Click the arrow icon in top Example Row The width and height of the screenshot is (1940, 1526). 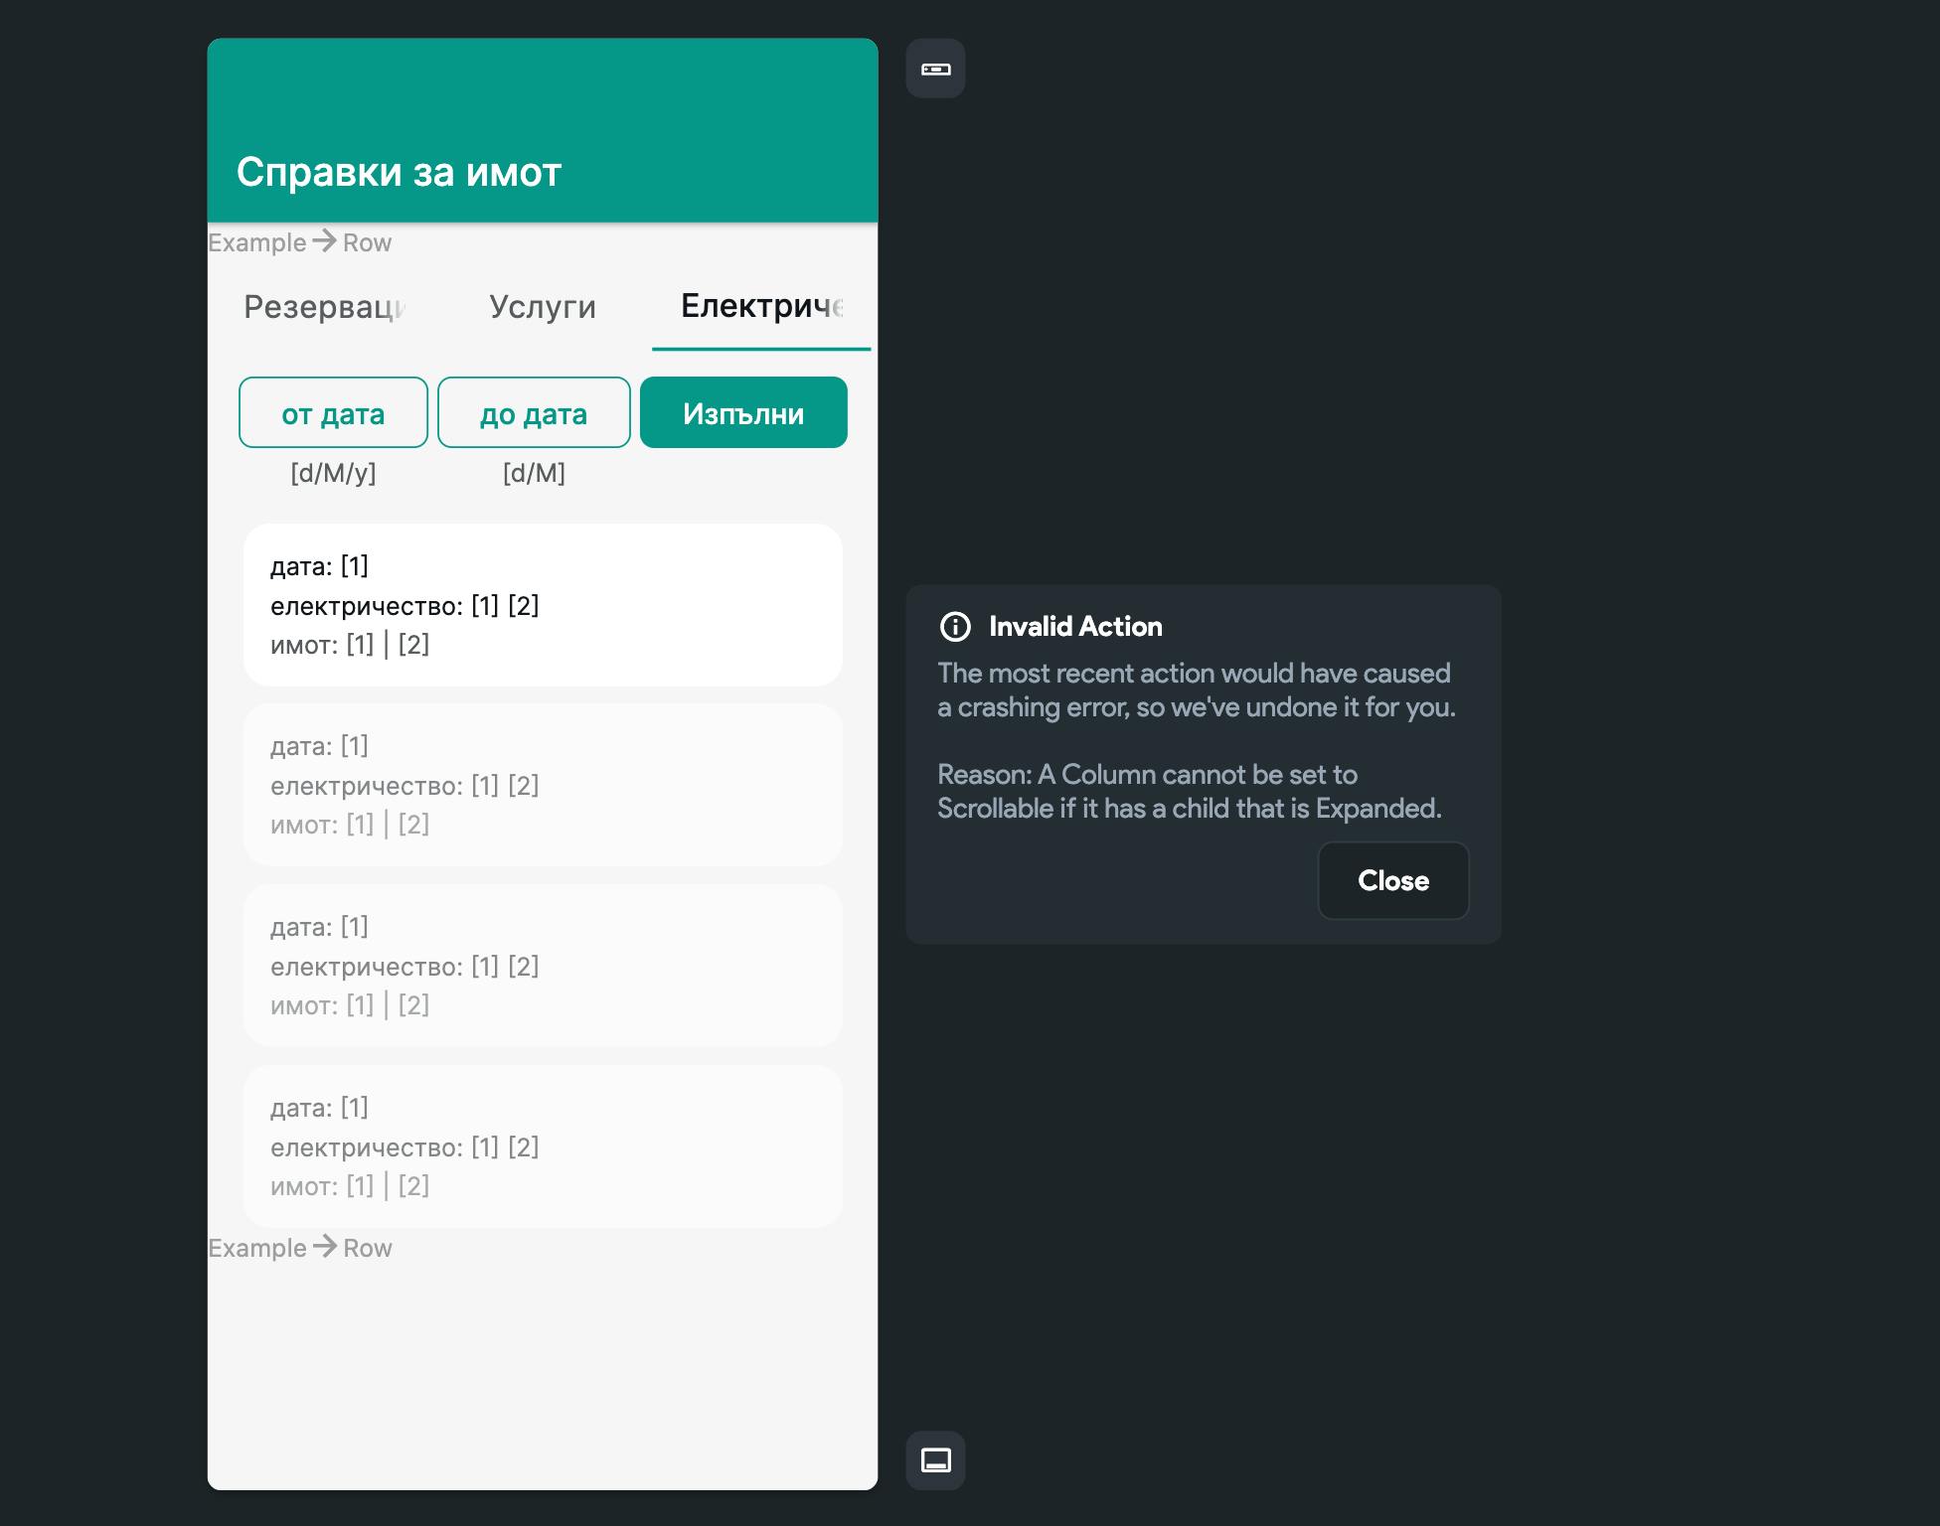click(x=324, y=241)
